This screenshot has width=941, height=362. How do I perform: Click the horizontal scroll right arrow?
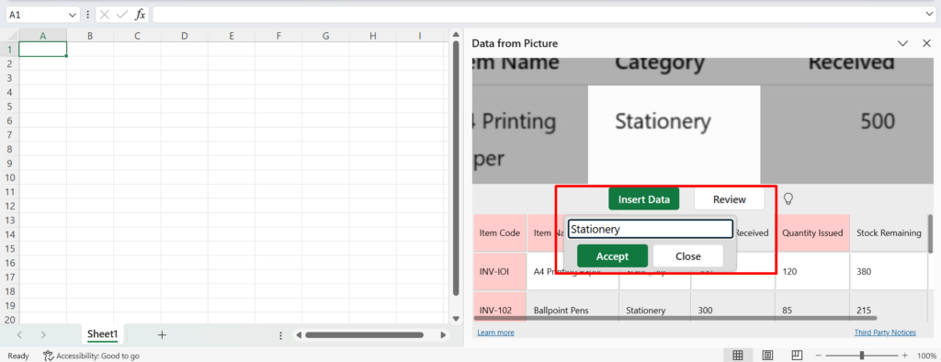point(443,335)
